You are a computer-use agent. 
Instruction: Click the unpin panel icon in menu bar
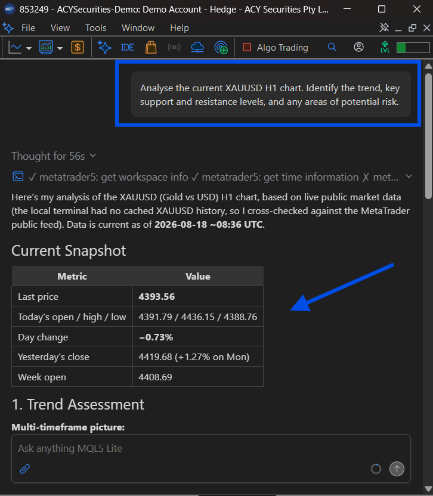click(x=384, y=27)
